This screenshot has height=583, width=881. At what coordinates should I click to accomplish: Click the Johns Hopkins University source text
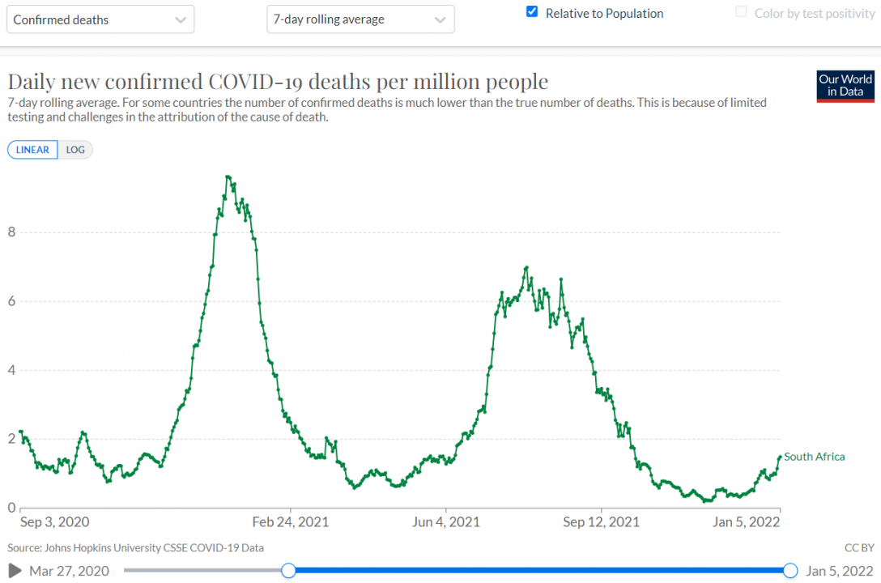tap(135, 547)
